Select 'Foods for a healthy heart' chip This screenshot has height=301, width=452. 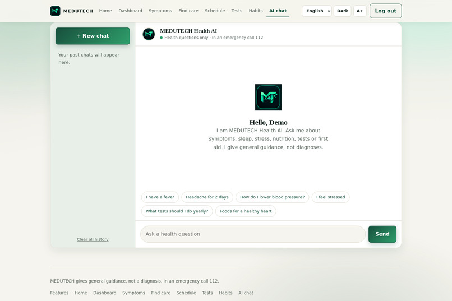pos(246,211)
